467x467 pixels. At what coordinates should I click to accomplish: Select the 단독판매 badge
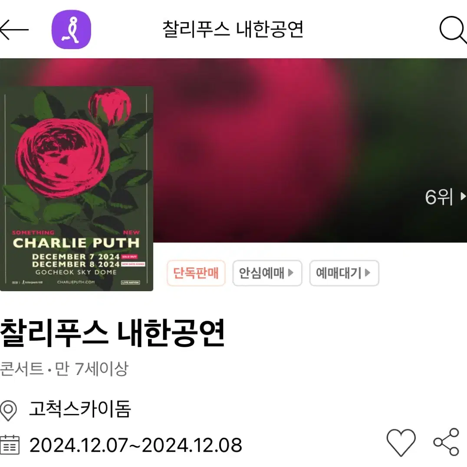coord(196,273)
